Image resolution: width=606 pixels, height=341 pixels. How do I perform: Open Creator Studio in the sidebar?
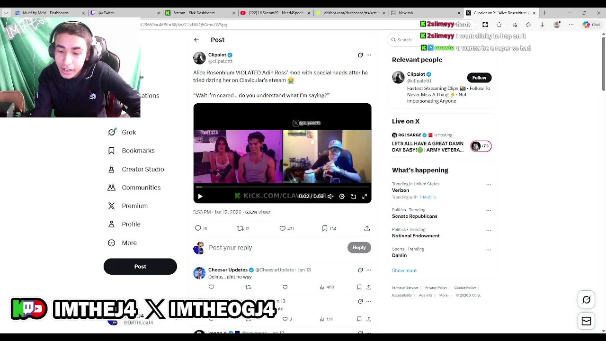point(136,169)
